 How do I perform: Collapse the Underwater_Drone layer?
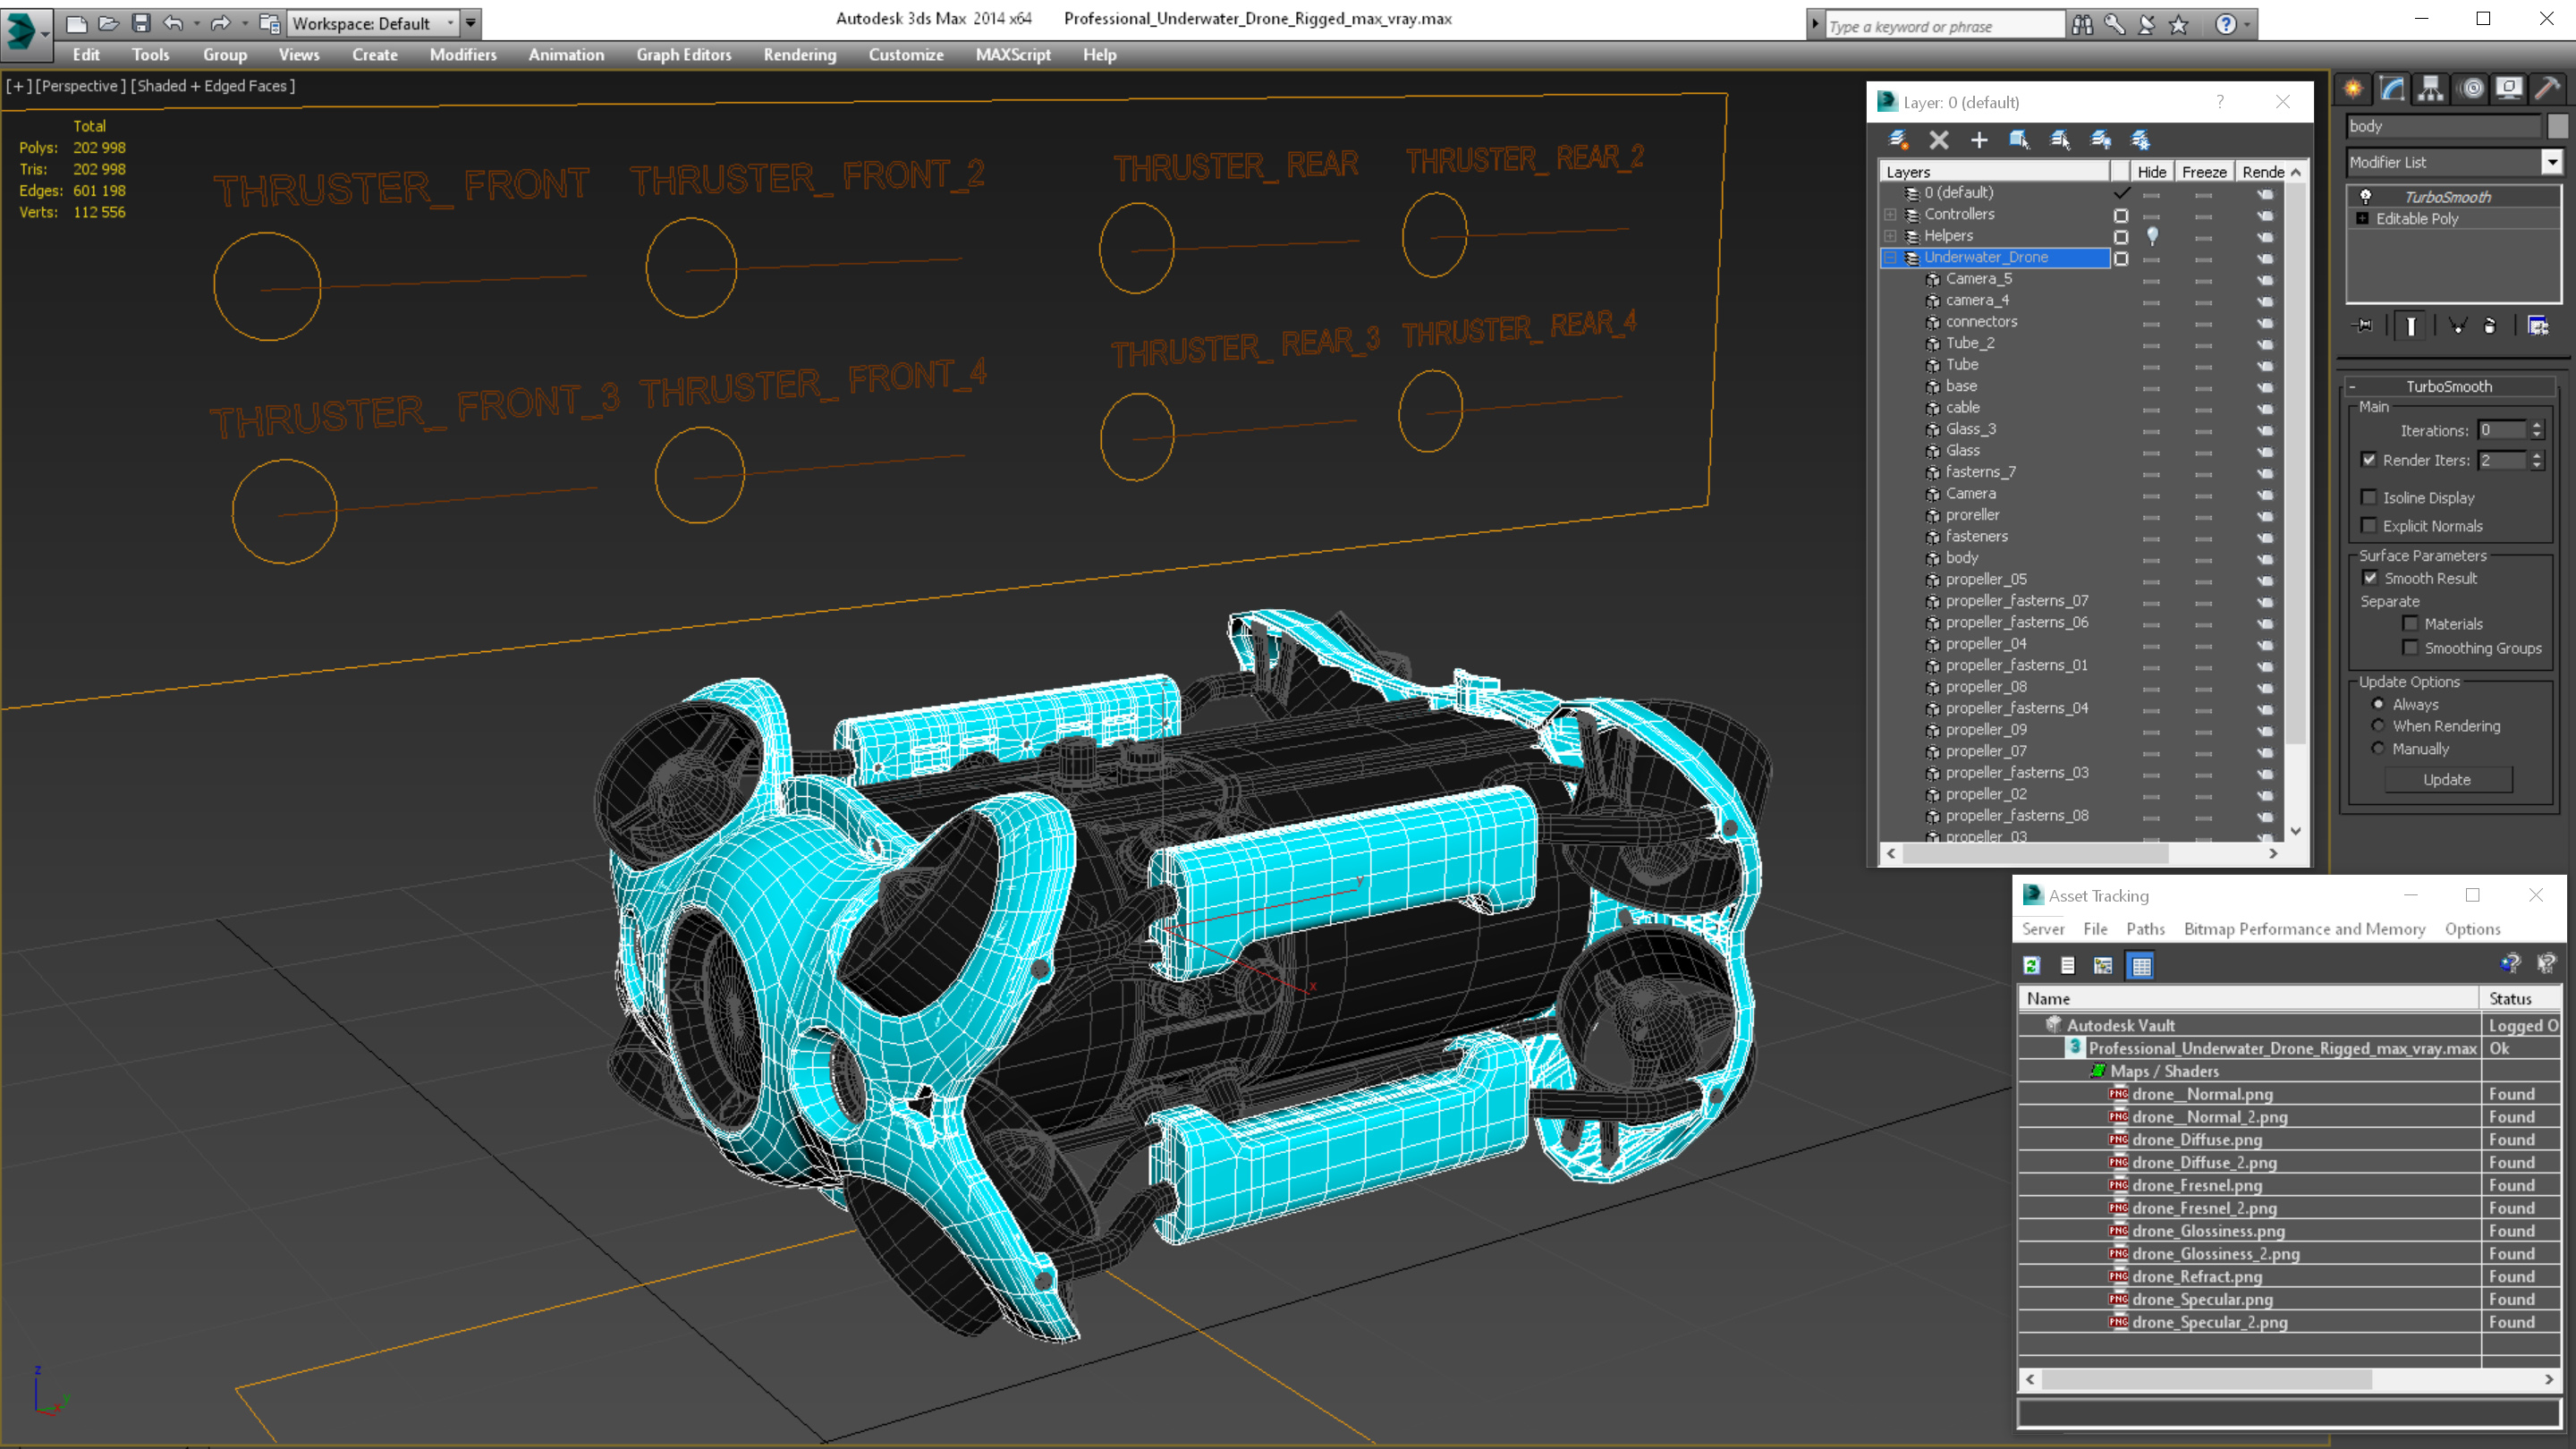pos(1890,257)
